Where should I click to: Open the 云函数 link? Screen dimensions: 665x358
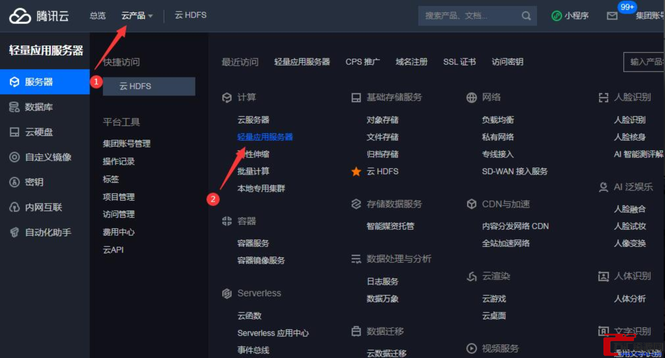tap(249, 316)
